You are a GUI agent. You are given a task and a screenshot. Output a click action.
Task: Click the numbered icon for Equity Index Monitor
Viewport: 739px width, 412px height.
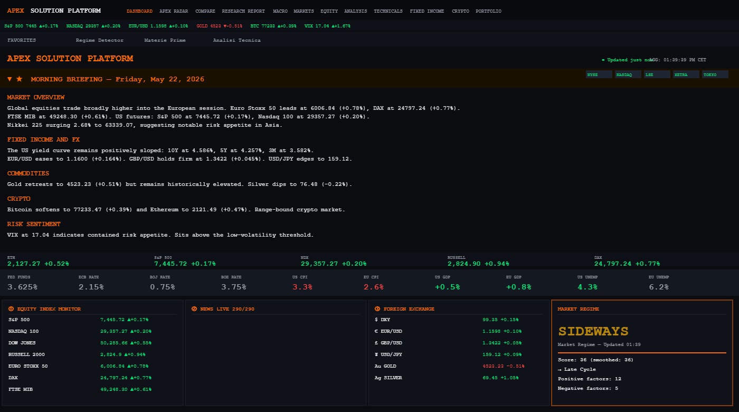tap(11, 309)
